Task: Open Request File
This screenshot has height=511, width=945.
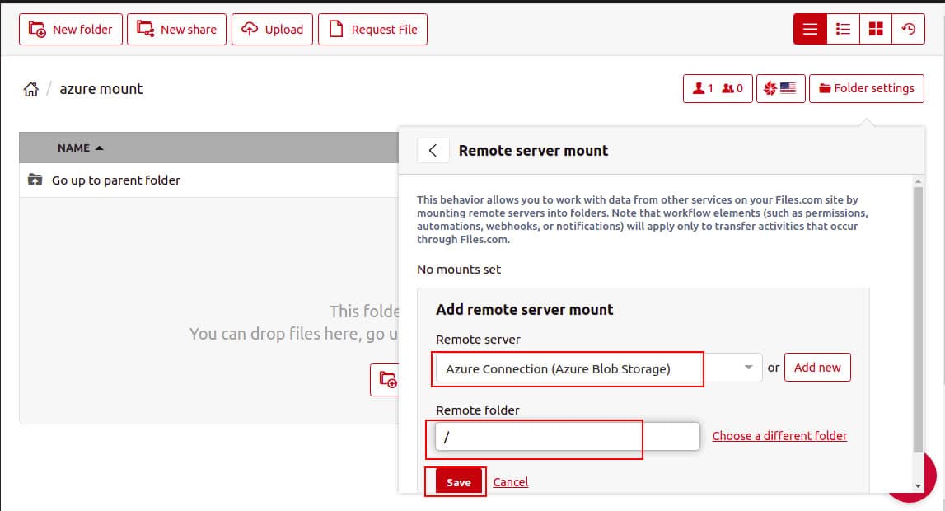Action: pos(372,30)
